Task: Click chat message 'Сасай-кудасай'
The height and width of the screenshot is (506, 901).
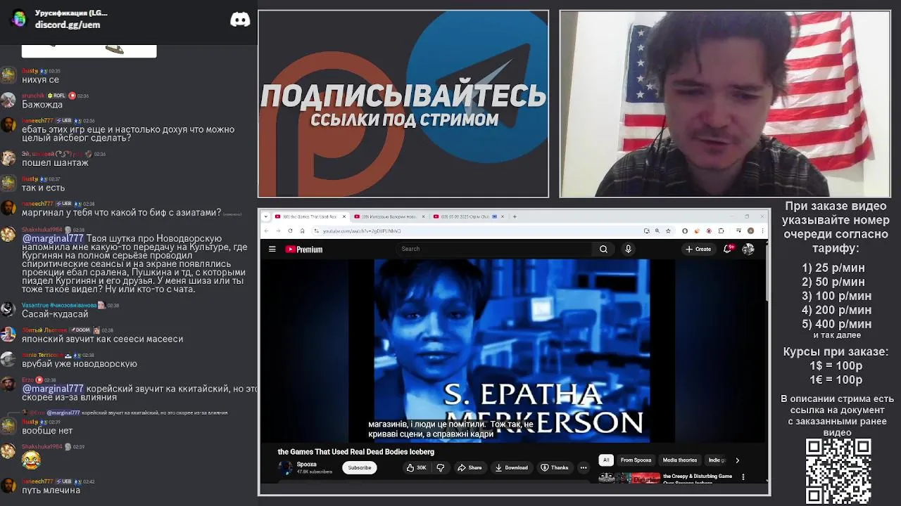Action: pos(55,314)
